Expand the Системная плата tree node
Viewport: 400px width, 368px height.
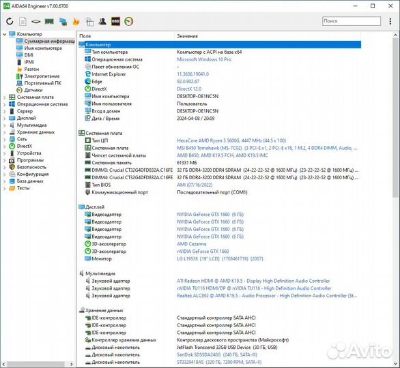click(4, 97)
